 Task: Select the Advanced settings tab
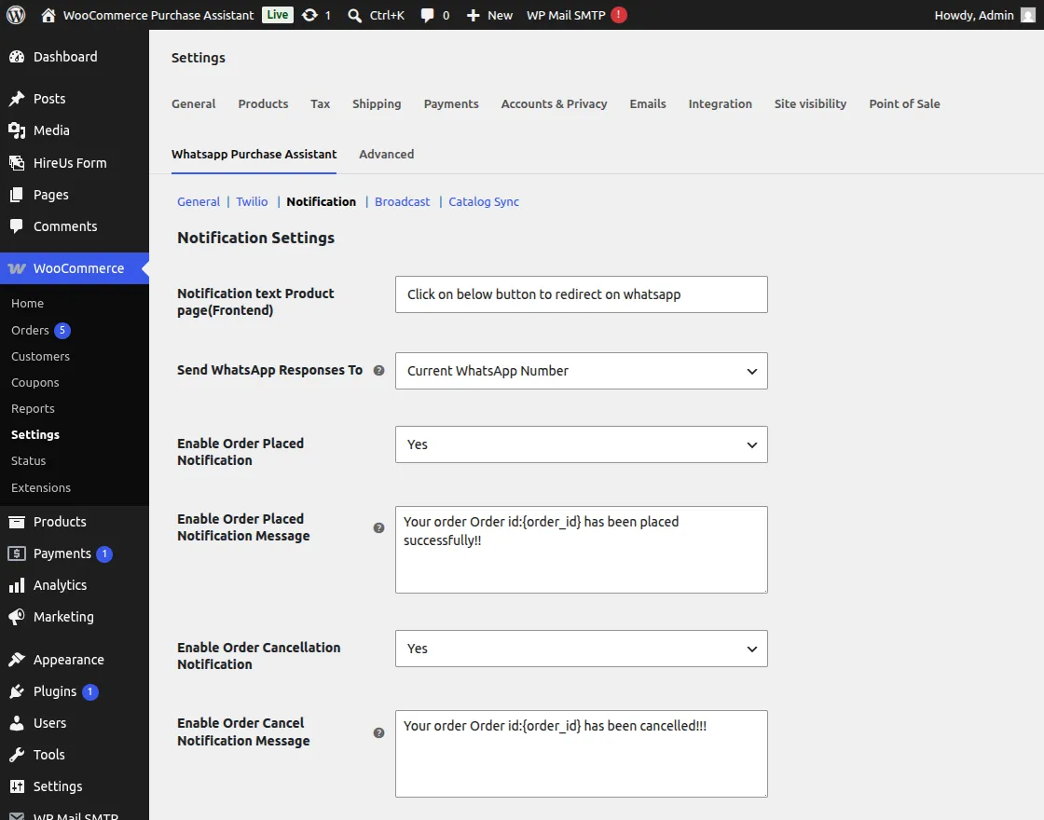(387, 155)
